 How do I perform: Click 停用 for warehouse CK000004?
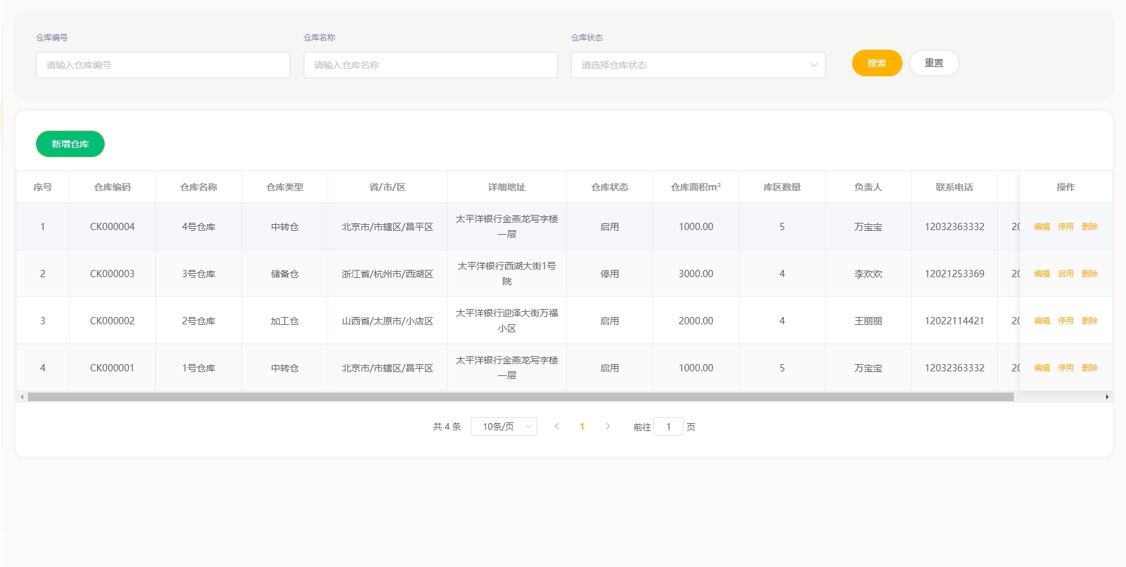click(1066, 227)
